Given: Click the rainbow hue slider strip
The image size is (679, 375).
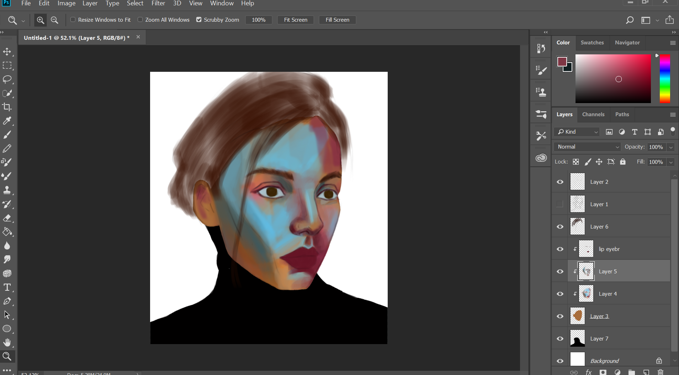Looking at the screenshot, I should 665,79.
